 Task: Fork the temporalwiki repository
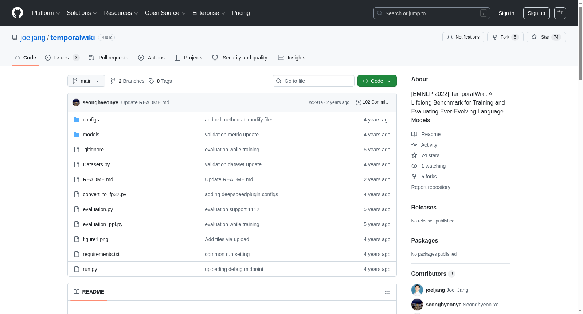505,37
